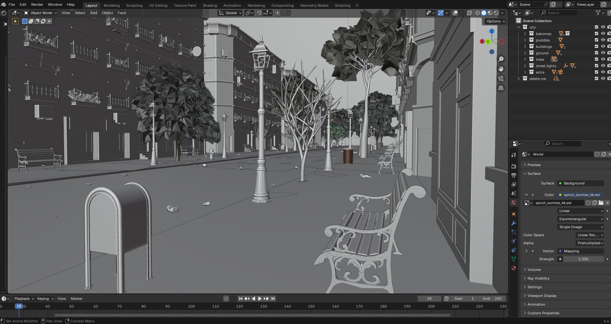Toggle X-ray view icon
Screen dimensions: 611x324
point(470,13)
